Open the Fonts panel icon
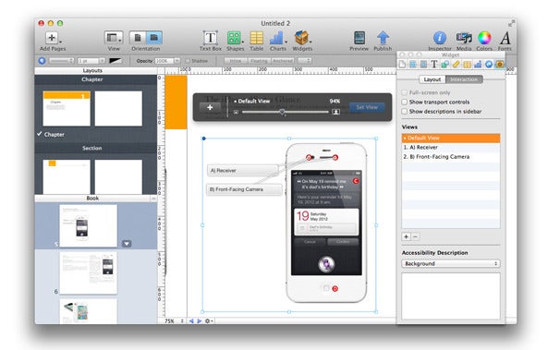Image resolution: width=560 pixels, height=350 pixels. tap(505, 38)
